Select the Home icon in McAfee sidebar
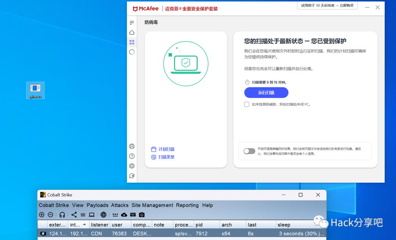 pyautogui.click(x=132, y=32)
